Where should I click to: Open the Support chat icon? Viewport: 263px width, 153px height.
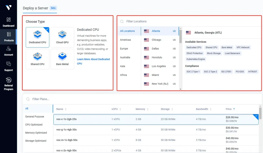pos(8,64)
